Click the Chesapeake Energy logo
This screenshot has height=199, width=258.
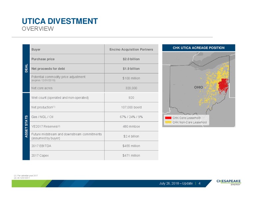pyautogui.click(x=229, y=182)
